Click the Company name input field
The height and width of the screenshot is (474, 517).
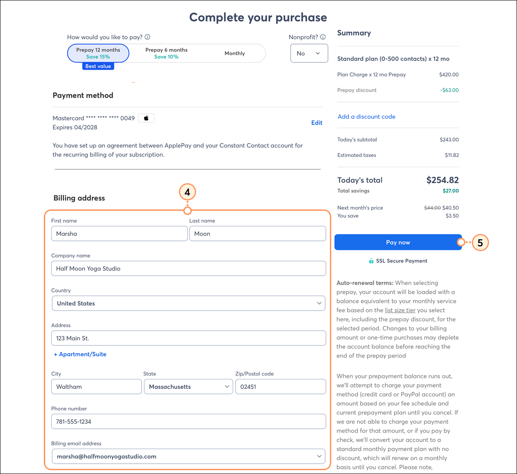coord(188,268)
